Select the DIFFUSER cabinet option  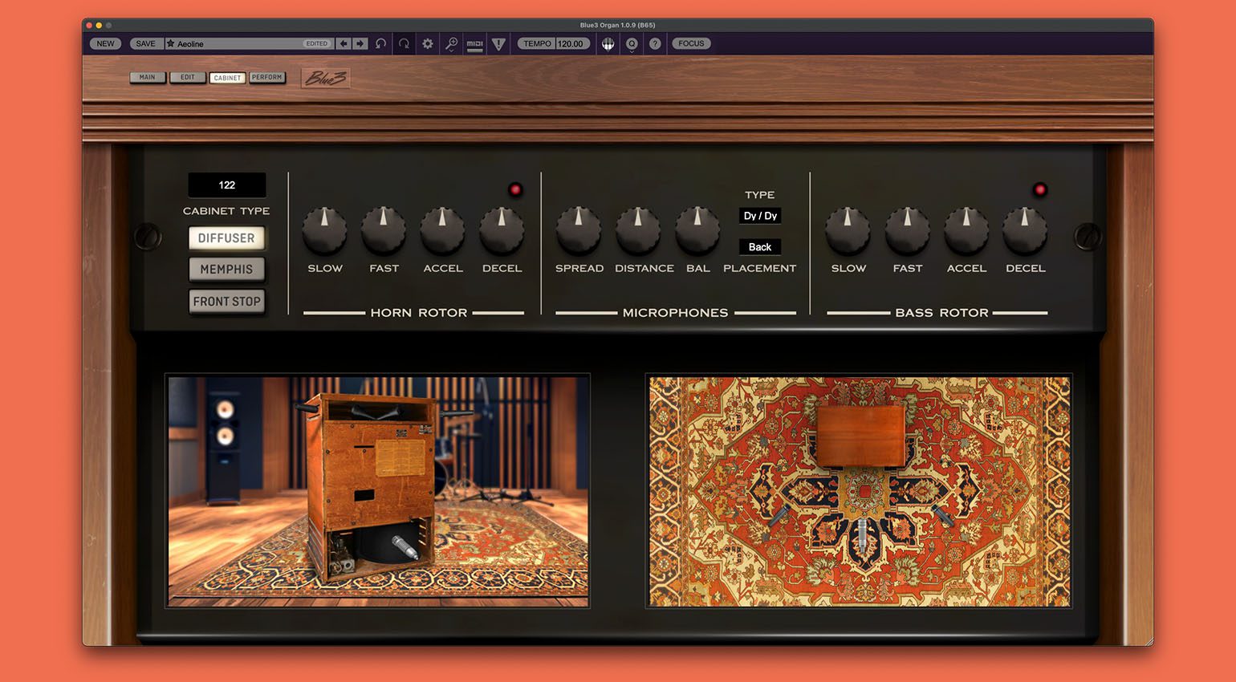(x=227, y=237)
